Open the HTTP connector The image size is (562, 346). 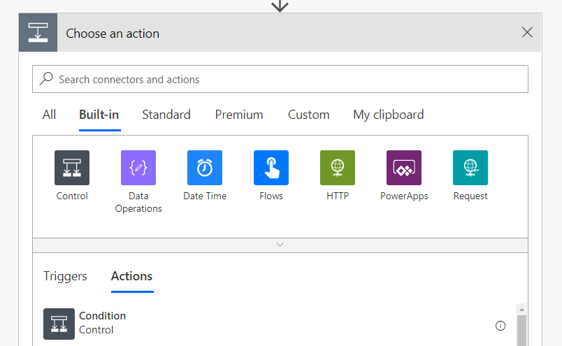(x=338, y=168)
